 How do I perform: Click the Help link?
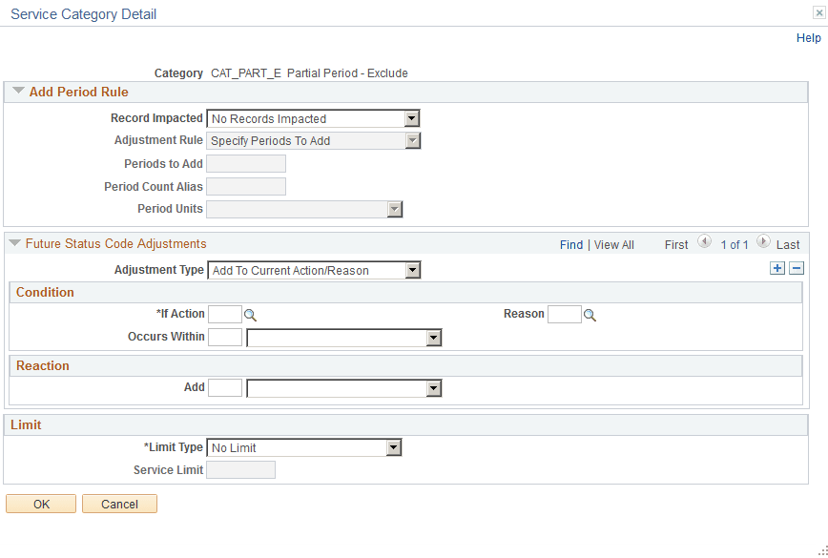coord(808,38)
